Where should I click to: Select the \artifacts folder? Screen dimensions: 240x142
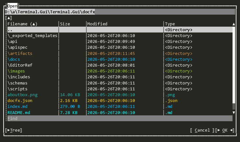[20, 53]
